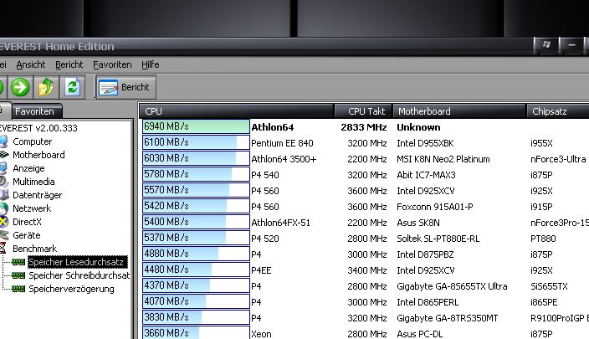Click the green forward arrow toolbar icon

pos(20,87)
